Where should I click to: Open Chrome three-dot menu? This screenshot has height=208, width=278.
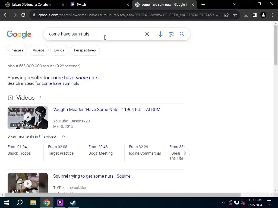pos(272,15)
